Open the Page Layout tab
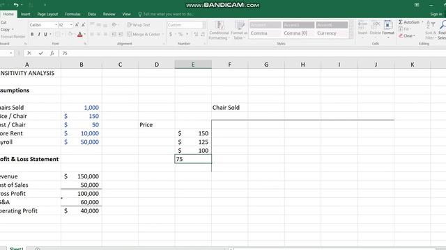 click(x=47, y=14)
